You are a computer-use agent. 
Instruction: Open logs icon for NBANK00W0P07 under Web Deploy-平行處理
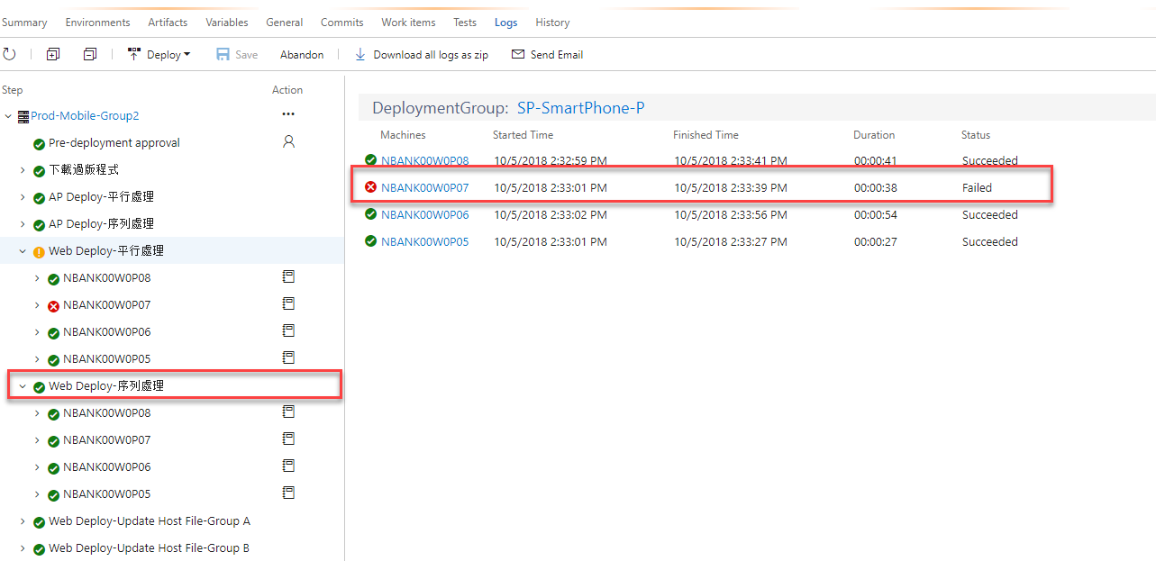(x=288, y=303)
